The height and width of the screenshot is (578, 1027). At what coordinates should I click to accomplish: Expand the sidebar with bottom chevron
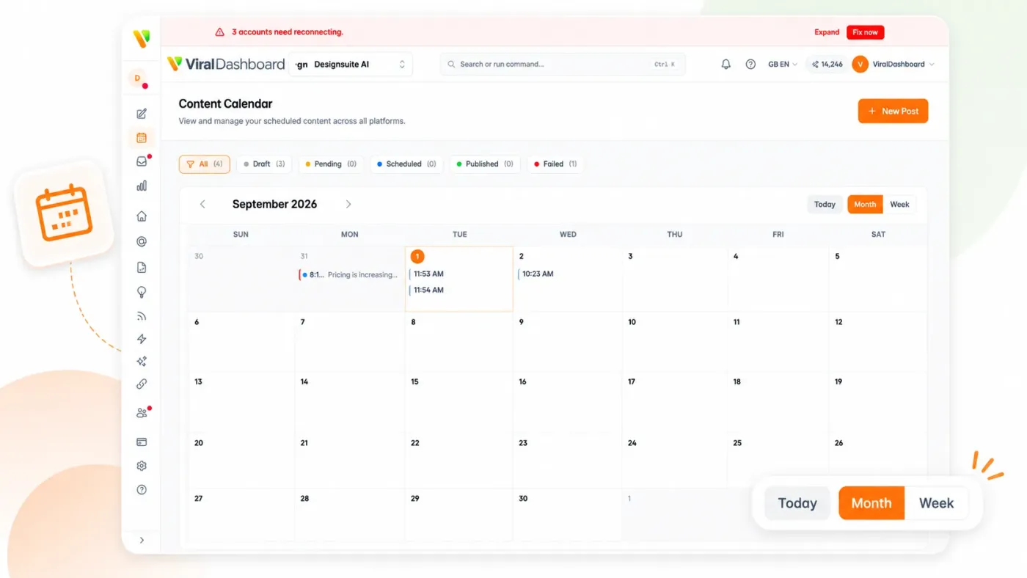[142, 540]
